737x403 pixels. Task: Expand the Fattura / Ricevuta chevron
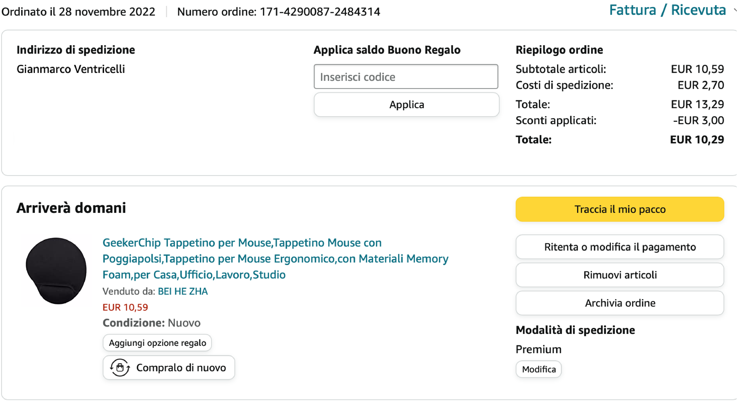click(x=734, y=11)
